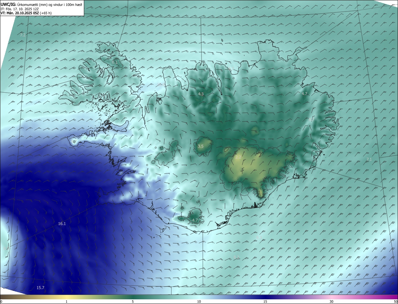Click the "IT: Fös. 17. 10. 2025 12Z" line

coord(20,9)
